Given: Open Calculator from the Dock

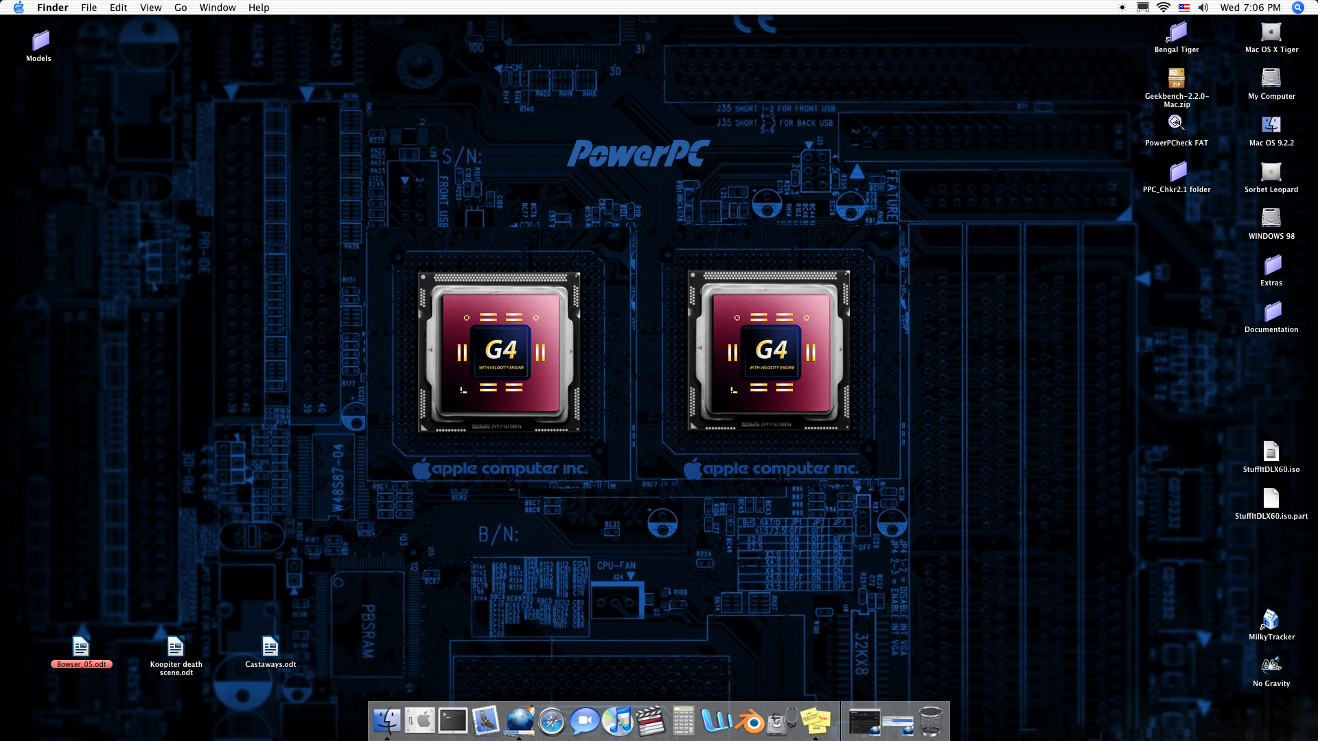Looking at the screenshot, I should click(x=683, y=721).
